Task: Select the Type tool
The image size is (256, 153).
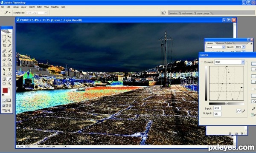Action: point(9,69)
